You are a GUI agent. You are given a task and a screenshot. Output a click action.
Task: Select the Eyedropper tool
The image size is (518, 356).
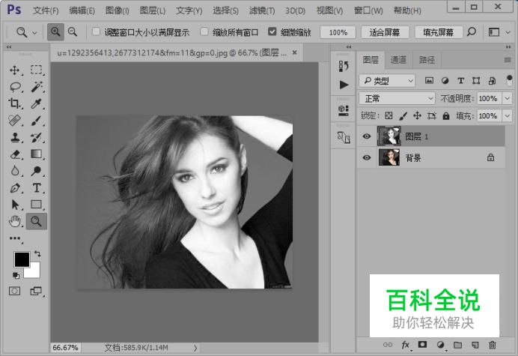coord(37,103)
